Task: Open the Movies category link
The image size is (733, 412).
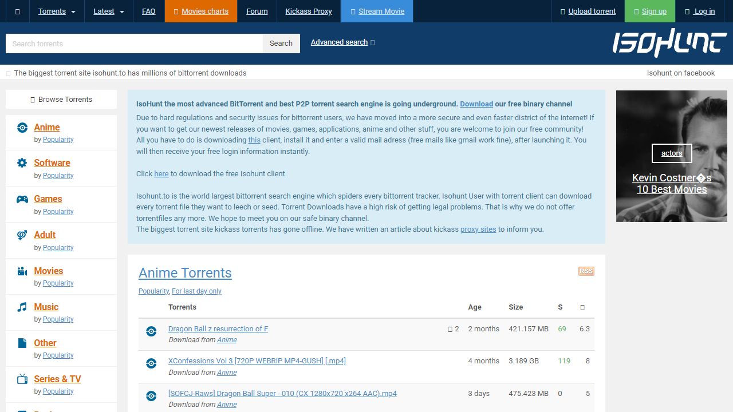Action: [49, 271]
